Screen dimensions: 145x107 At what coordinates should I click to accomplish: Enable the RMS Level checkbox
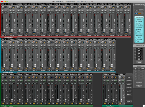136,33
